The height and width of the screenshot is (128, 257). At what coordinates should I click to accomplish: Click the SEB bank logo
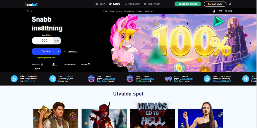pyautogui.click(x=38, y=69)
